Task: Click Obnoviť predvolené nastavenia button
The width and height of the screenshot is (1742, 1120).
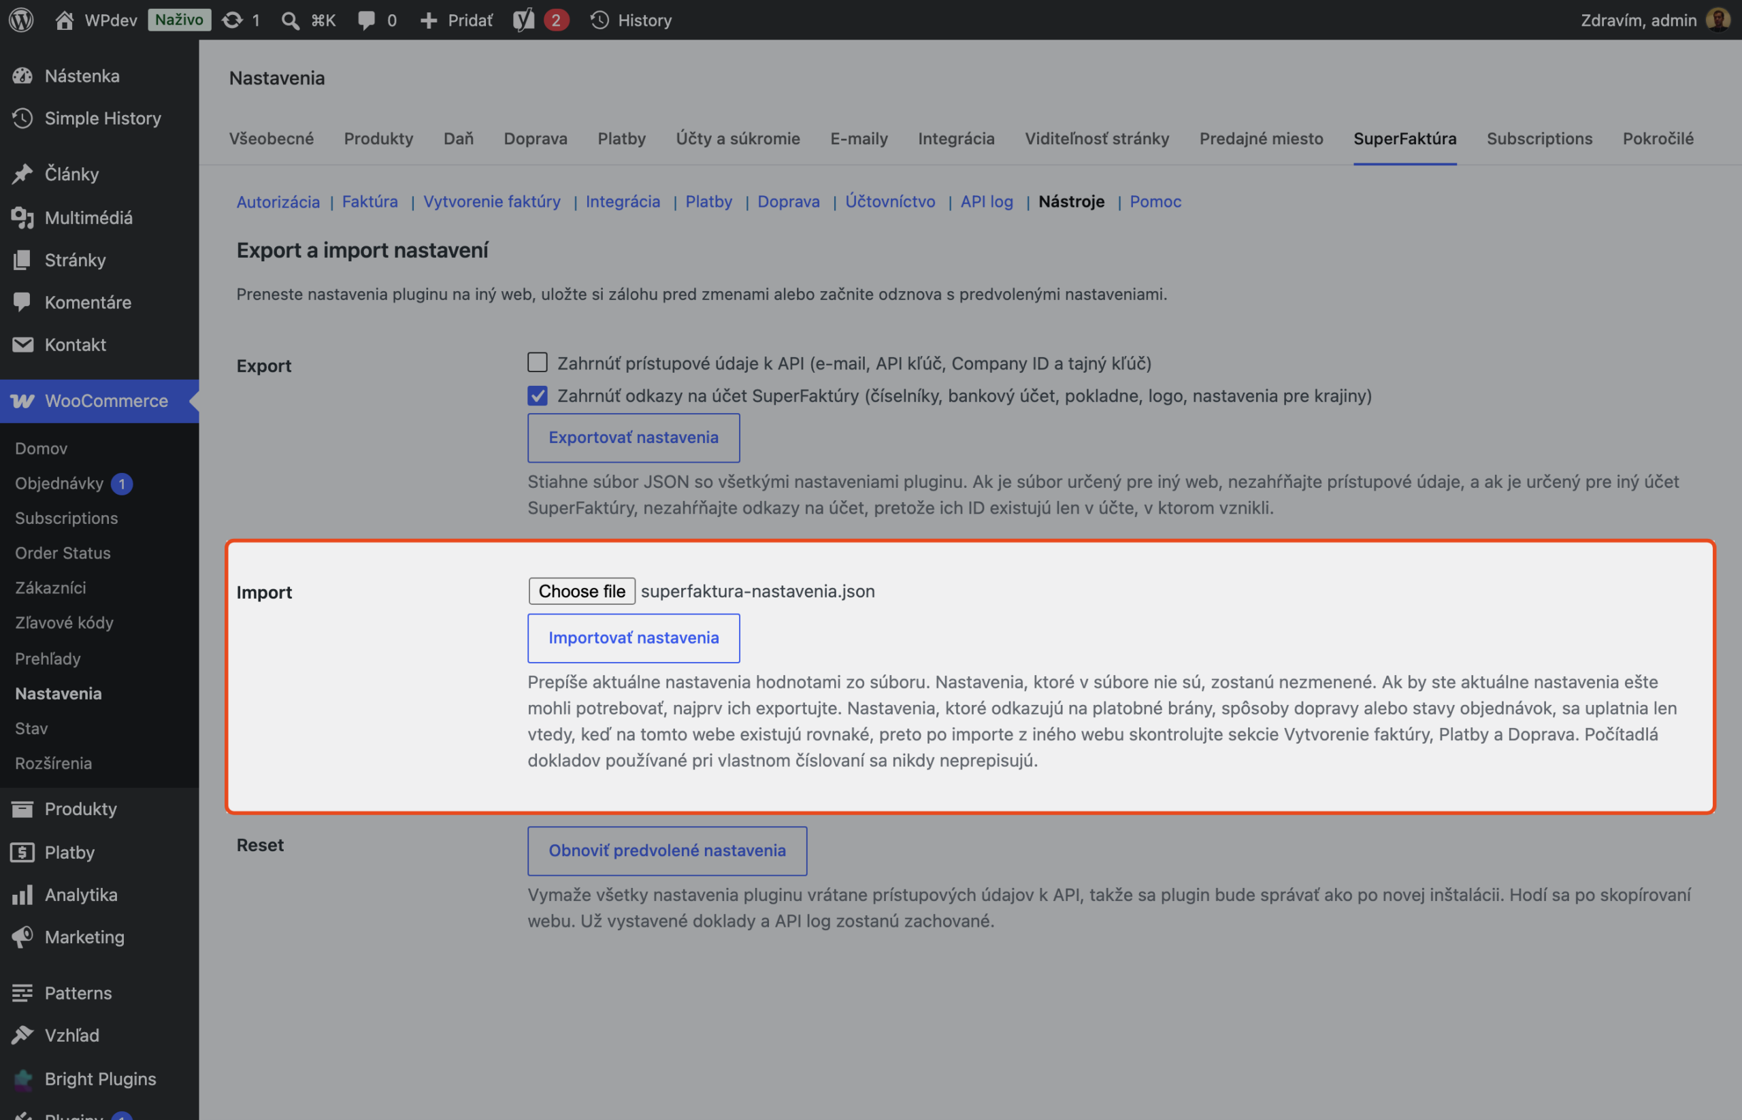Action: click(667, 850)
